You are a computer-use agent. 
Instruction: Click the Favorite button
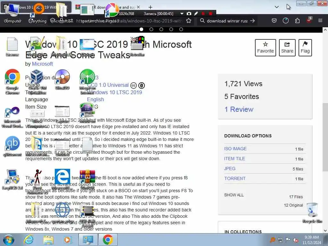265,48
